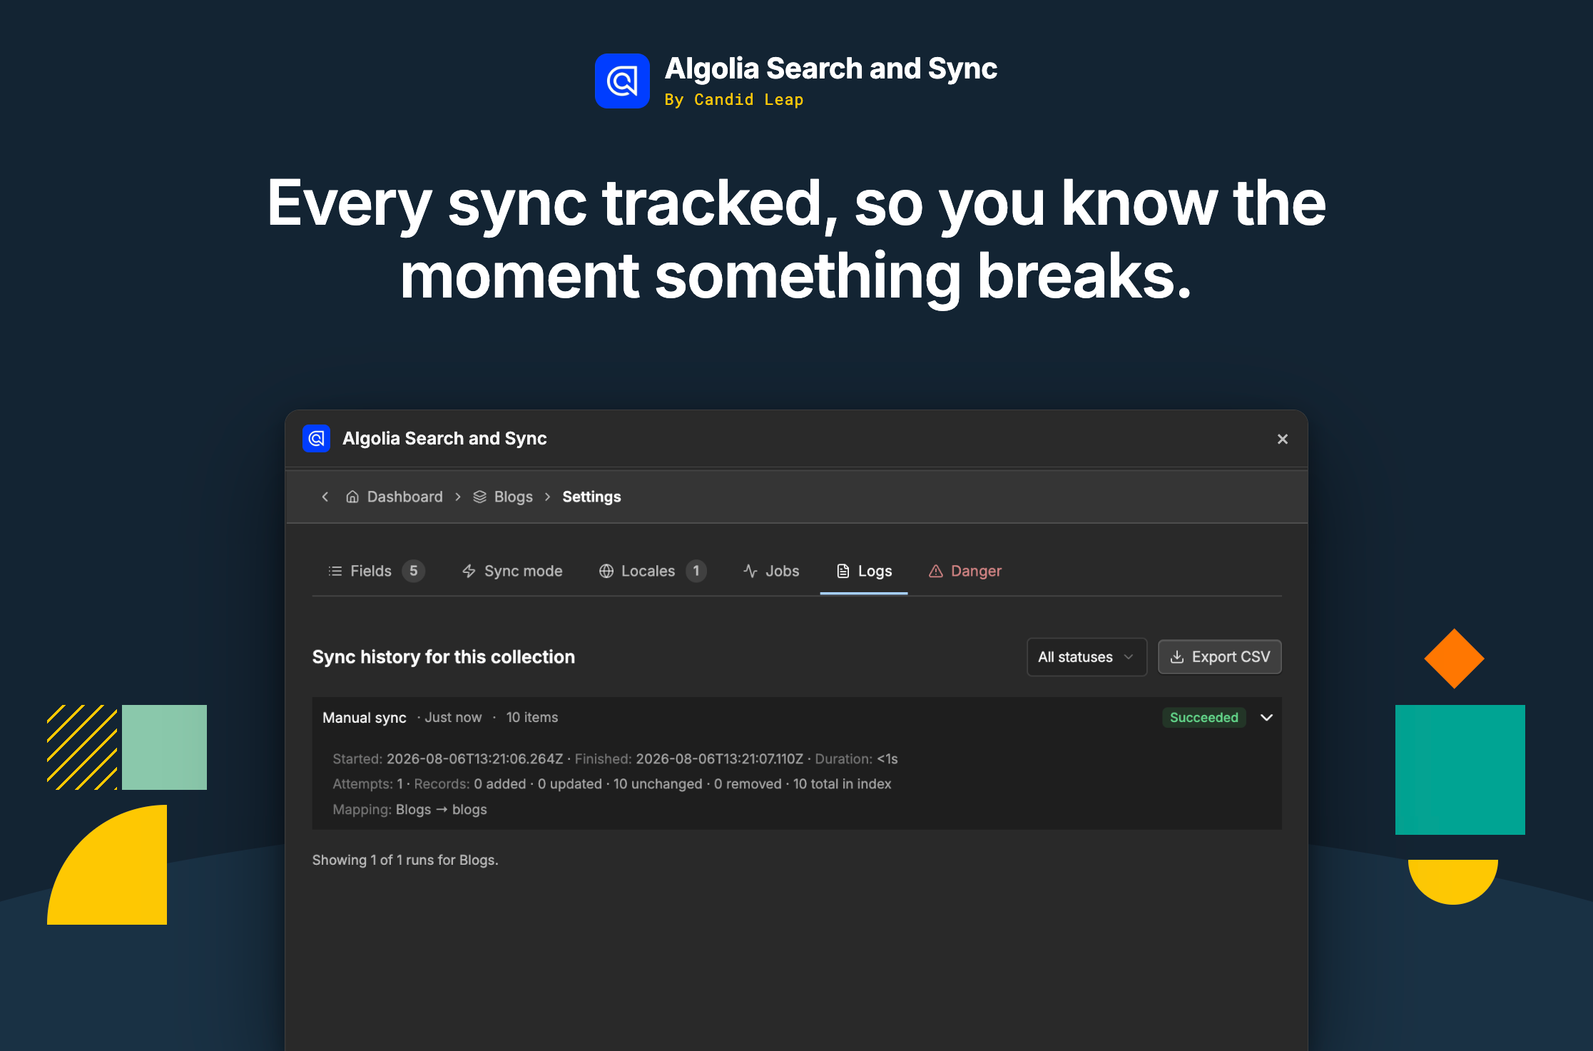Click the back arrow in breadcrumb bar
This screenshot has height=1051, width=1593.
tap(325, 497)
